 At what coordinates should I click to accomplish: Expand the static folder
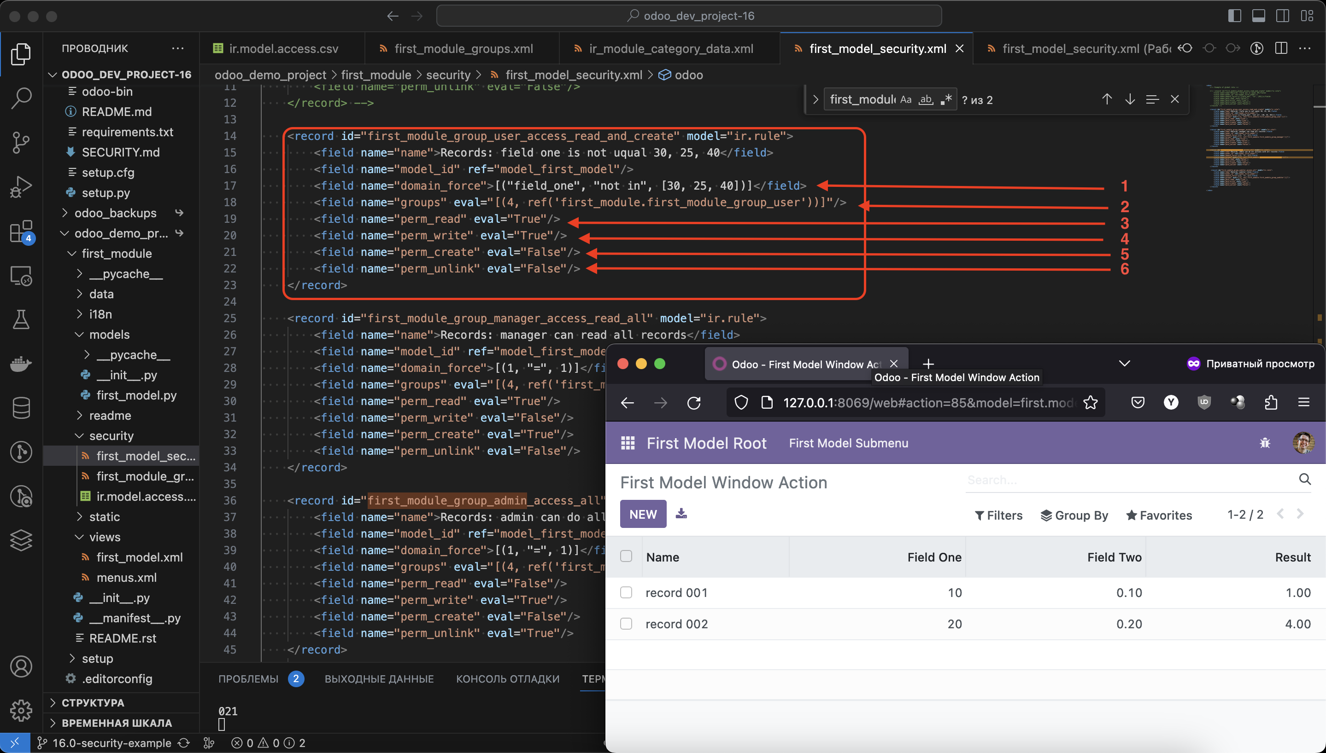104,517
